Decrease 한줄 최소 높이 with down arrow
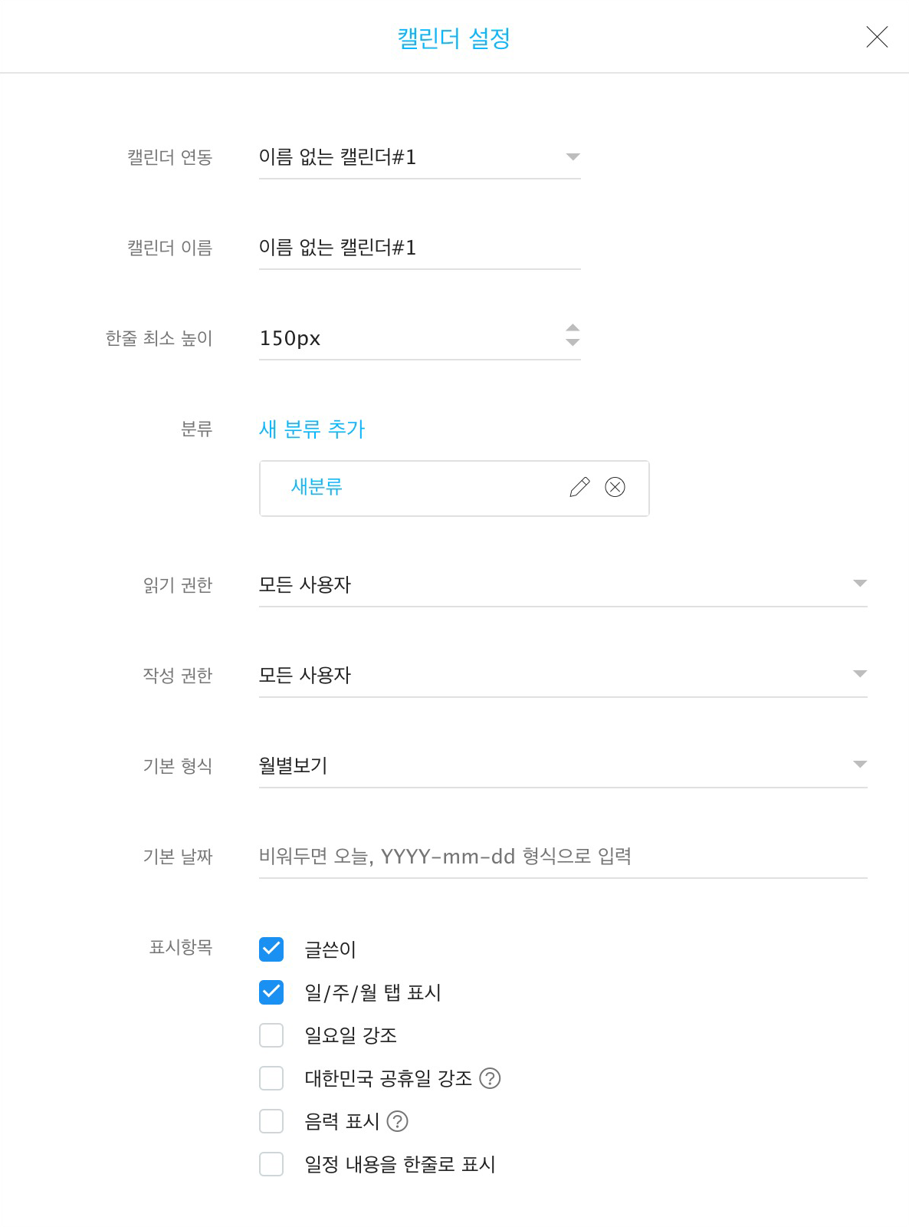The height and width of the screenshot is (1227, 909). pos(573,343)
